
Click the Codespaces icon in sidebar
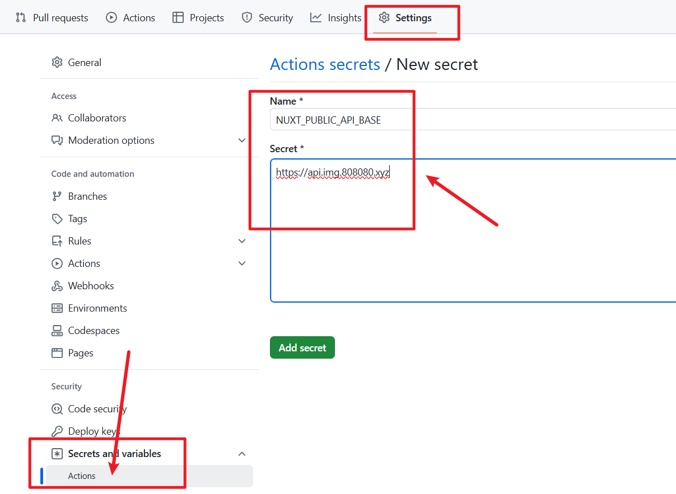pos(57,331)
